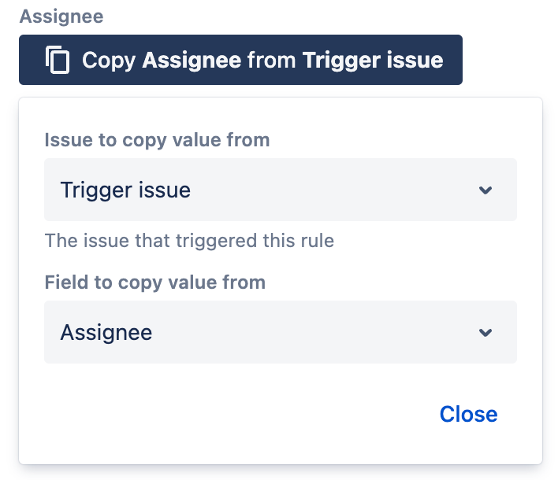Click the copy icon on the dark button
This screenshot has width=558, height=480.
pyautogui.click(x=58, y=60)
